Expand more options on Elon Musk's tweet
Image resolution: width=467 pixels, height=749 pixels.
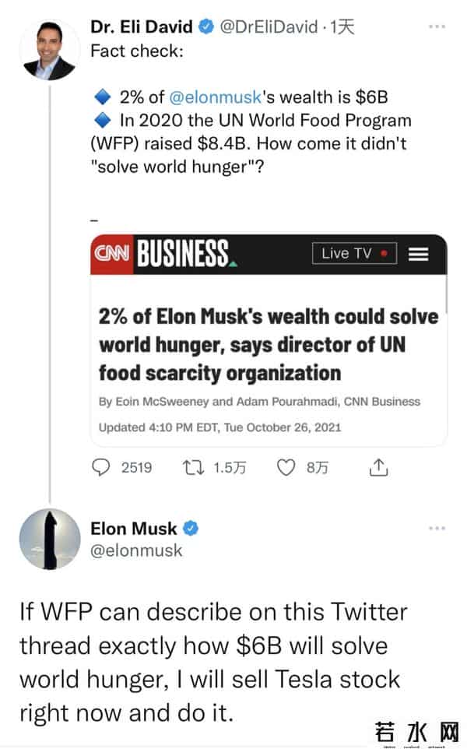pyautogui.click(x=437, y=528)
